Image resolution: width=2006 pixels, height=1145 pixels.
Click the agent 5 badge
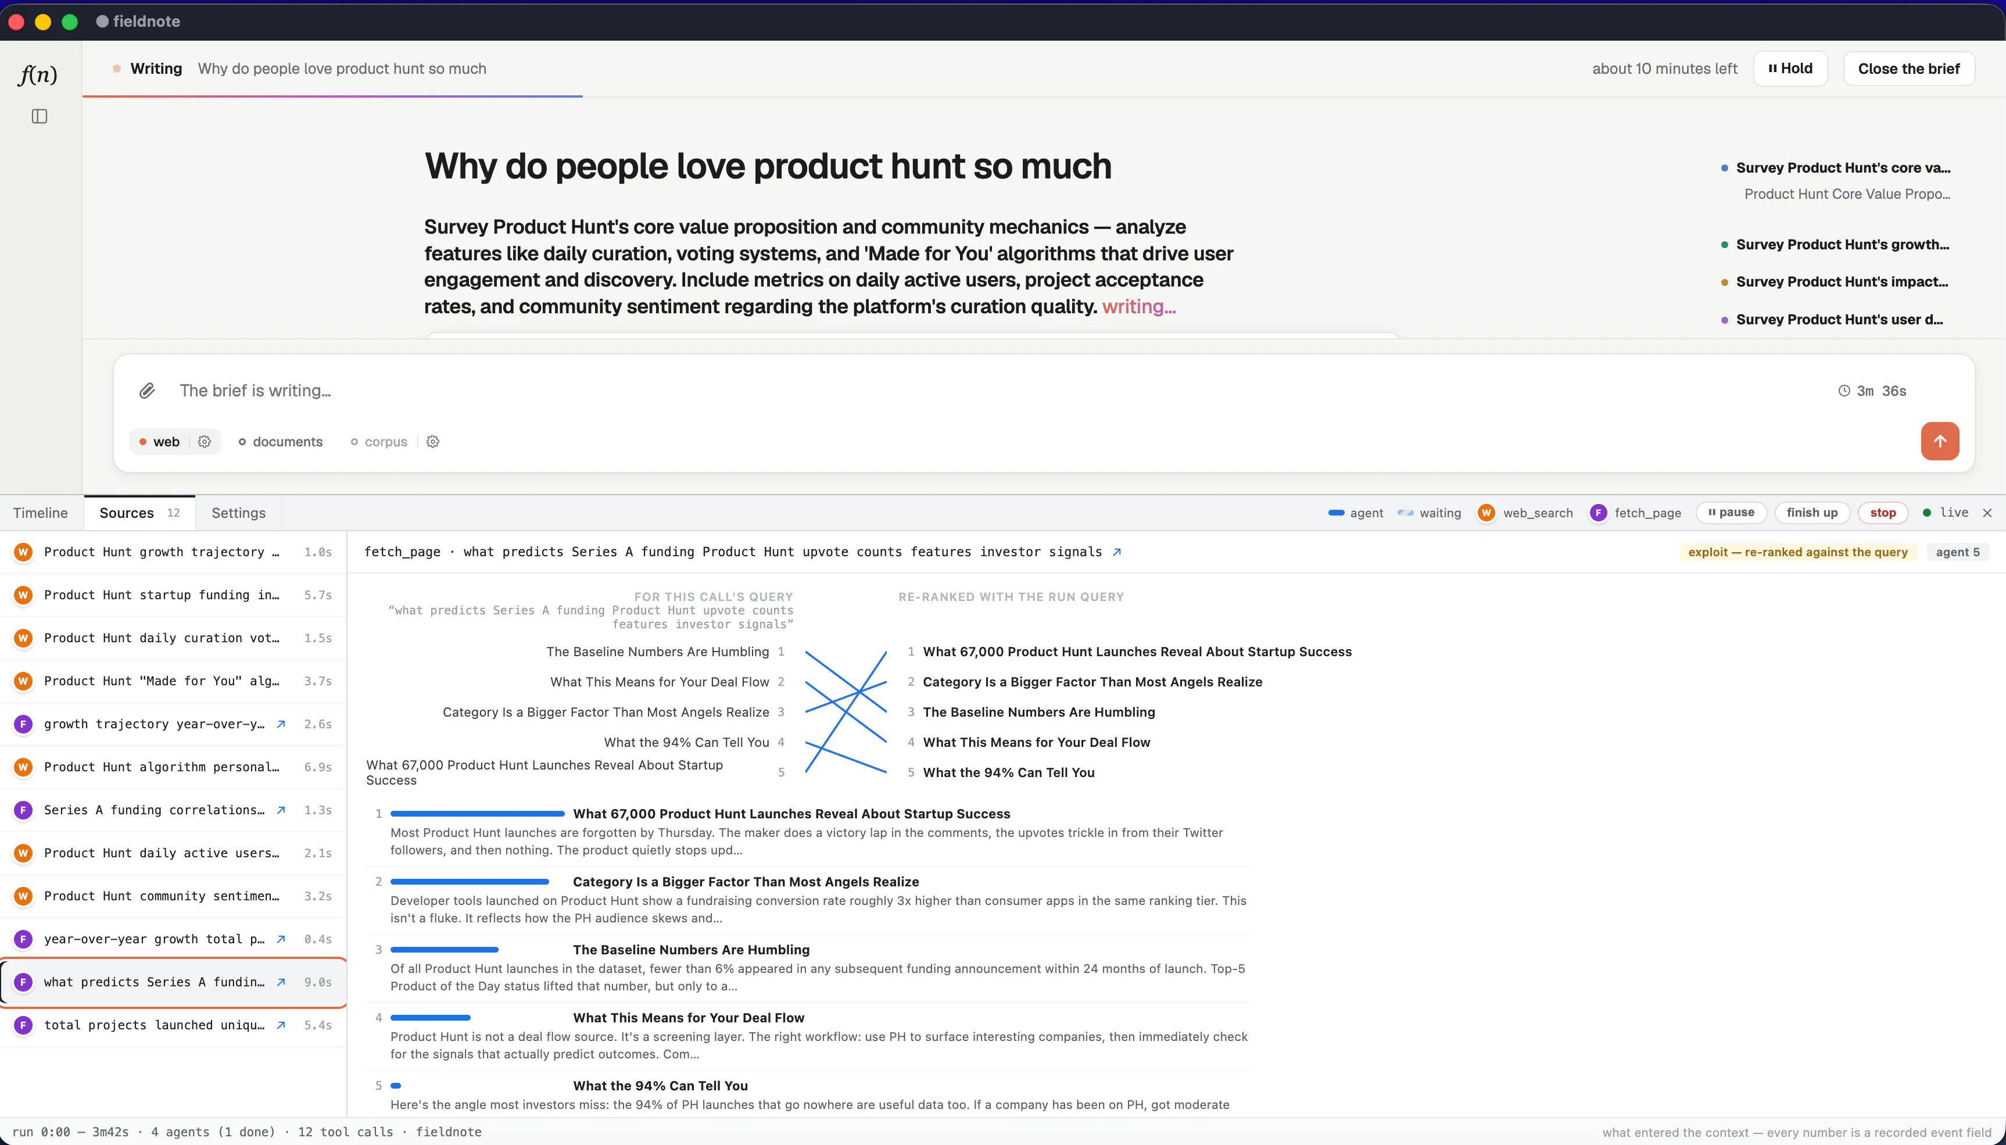pos(1958,552)
